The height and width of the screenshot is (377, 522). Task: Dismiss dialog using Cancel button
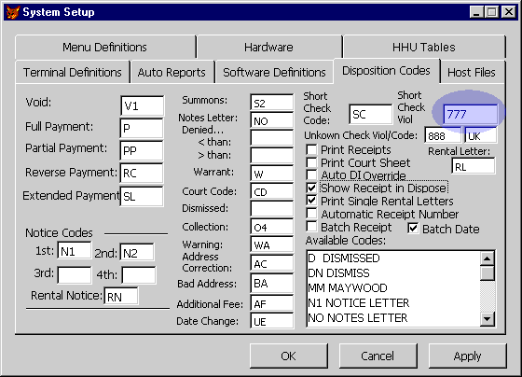(378, 356)
